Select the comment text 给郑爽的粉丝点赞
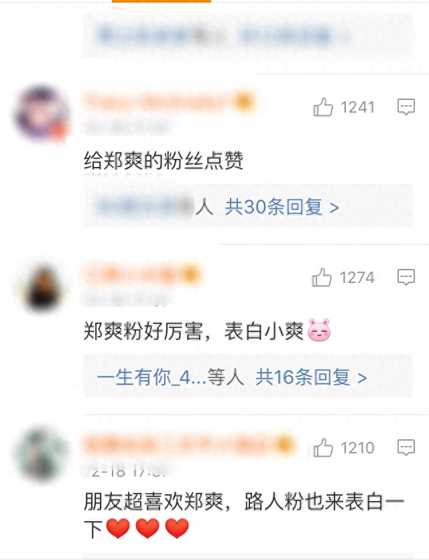The image size is (429, 560). (x=164, y=161)
